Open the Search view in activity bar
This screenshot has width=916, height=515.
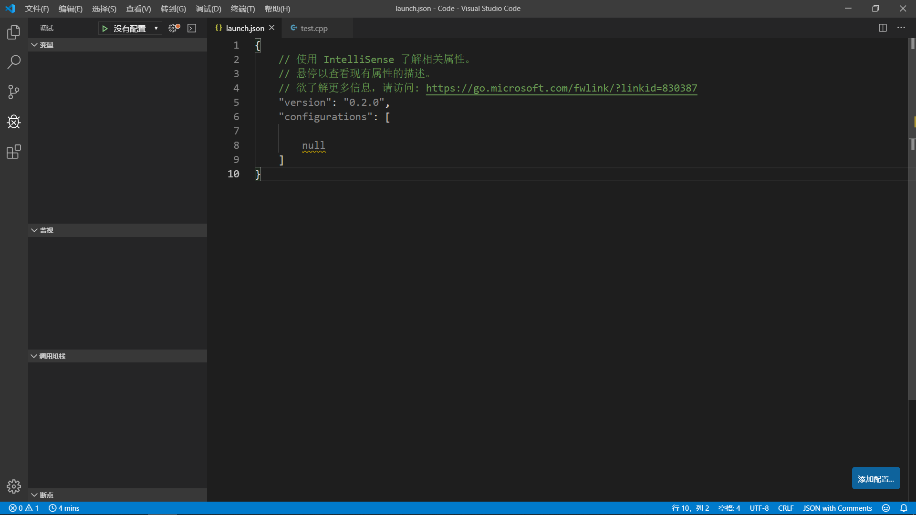[x=14, y=62]
